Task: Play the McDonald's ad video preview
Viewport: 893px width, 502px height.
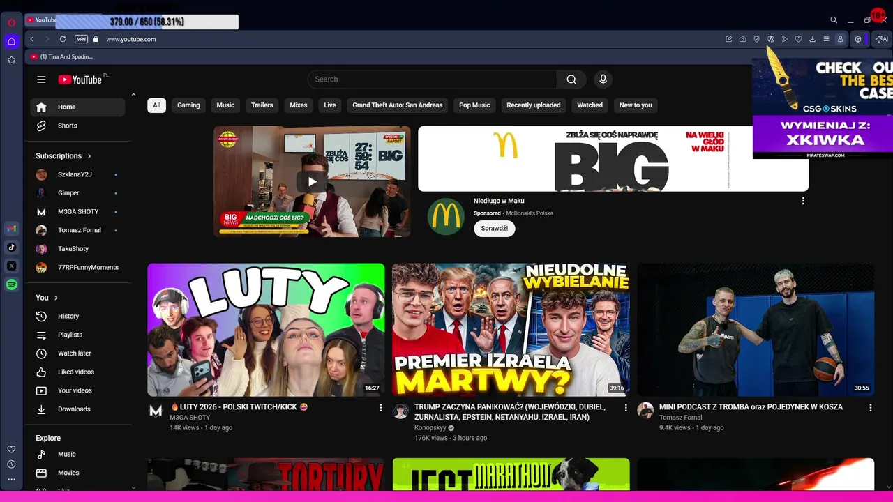Action: tap(312, 181)
